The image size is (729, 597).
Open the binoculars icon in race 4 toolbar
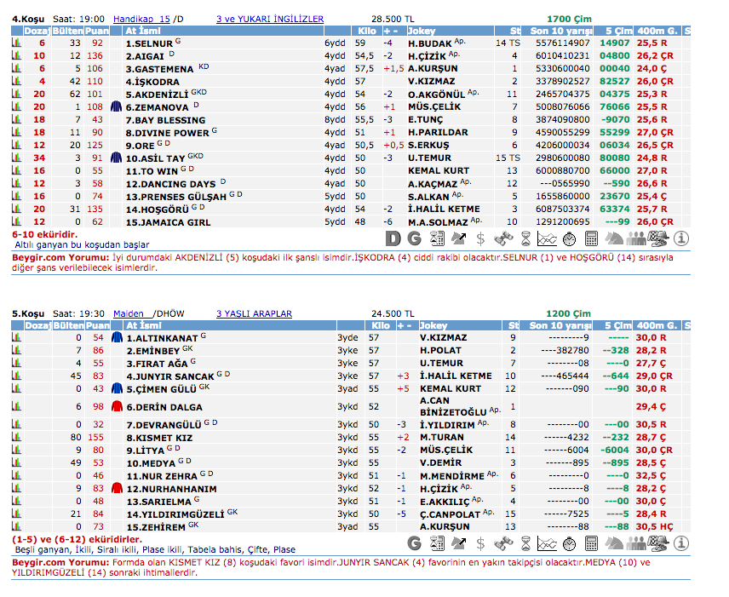tap(503, 238)
